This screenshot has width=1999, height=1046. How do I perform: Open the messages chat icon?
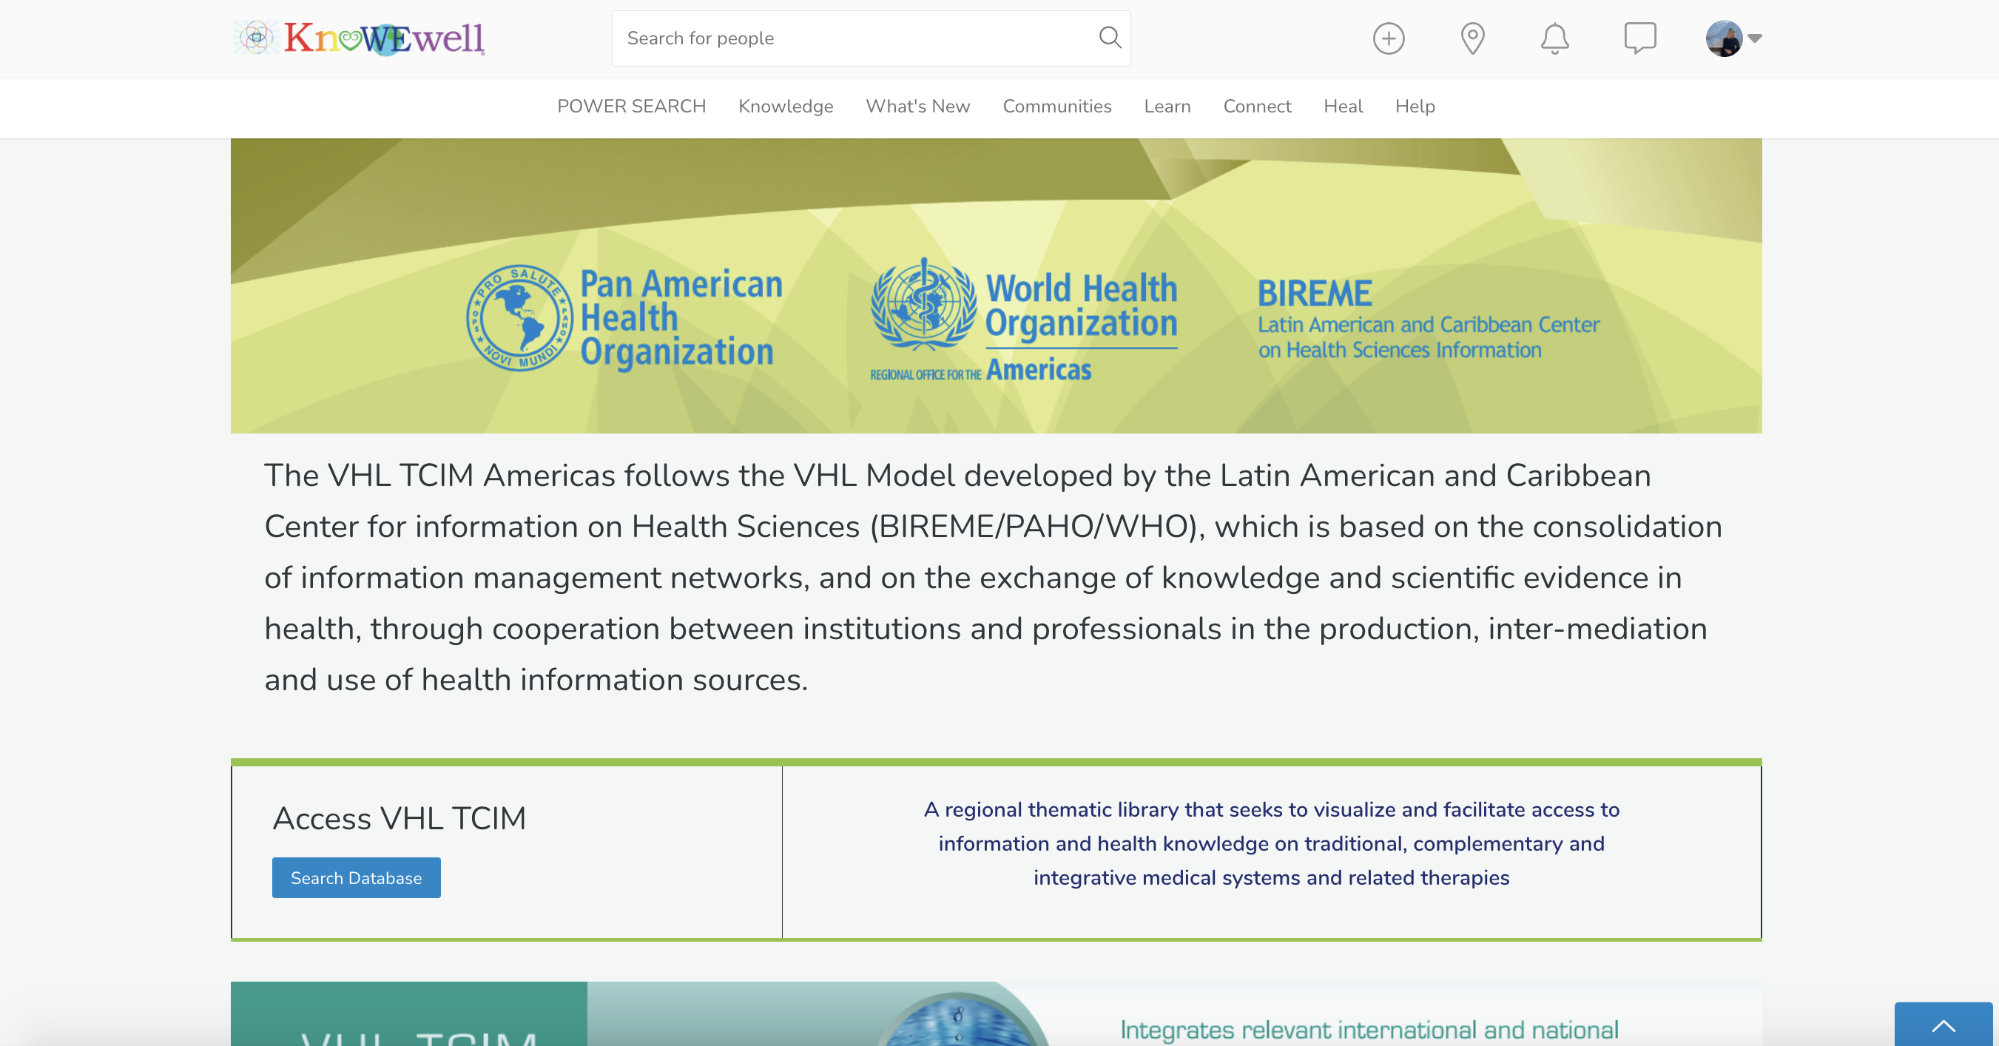pyautogui.click(x=1639, y=38)
